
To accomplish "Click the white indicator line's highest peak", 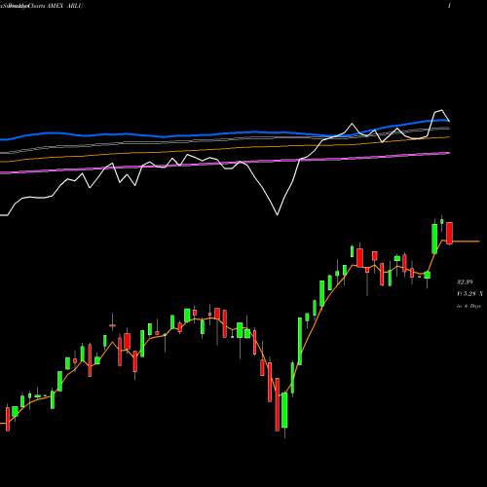I will coord(441,110).
